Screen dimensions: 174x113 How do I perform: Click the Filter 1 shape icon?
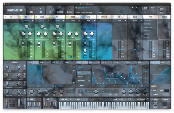click(85, 57)
